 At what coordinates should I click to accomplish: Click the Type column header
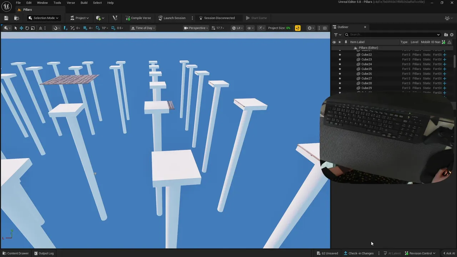(404, 42)
